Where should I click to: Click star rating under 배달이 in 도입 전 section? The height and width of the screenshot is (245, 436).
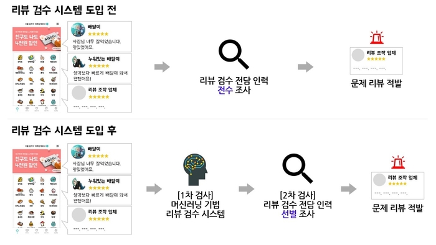click(98, 34)
